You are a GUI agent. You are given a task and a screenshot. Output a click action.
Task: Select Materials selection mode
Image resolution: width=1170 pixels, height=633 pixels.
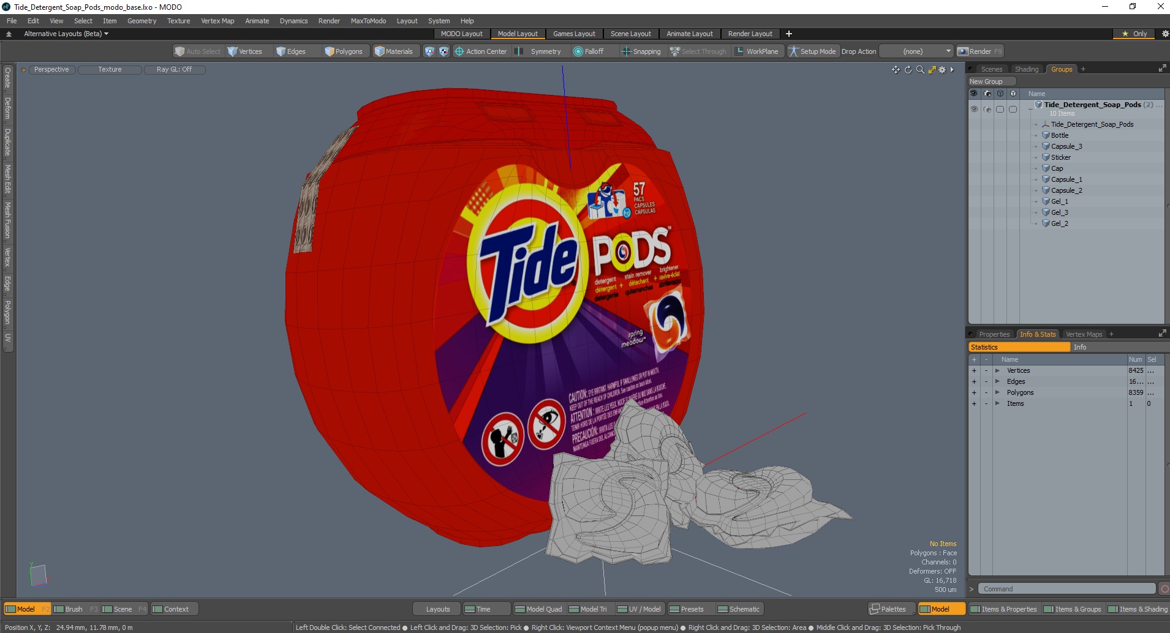pos(394,51)
